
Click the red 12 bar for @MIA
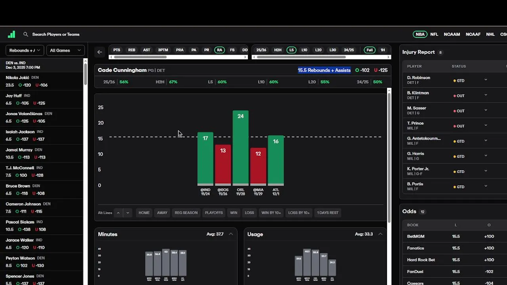tap(258, 167)
